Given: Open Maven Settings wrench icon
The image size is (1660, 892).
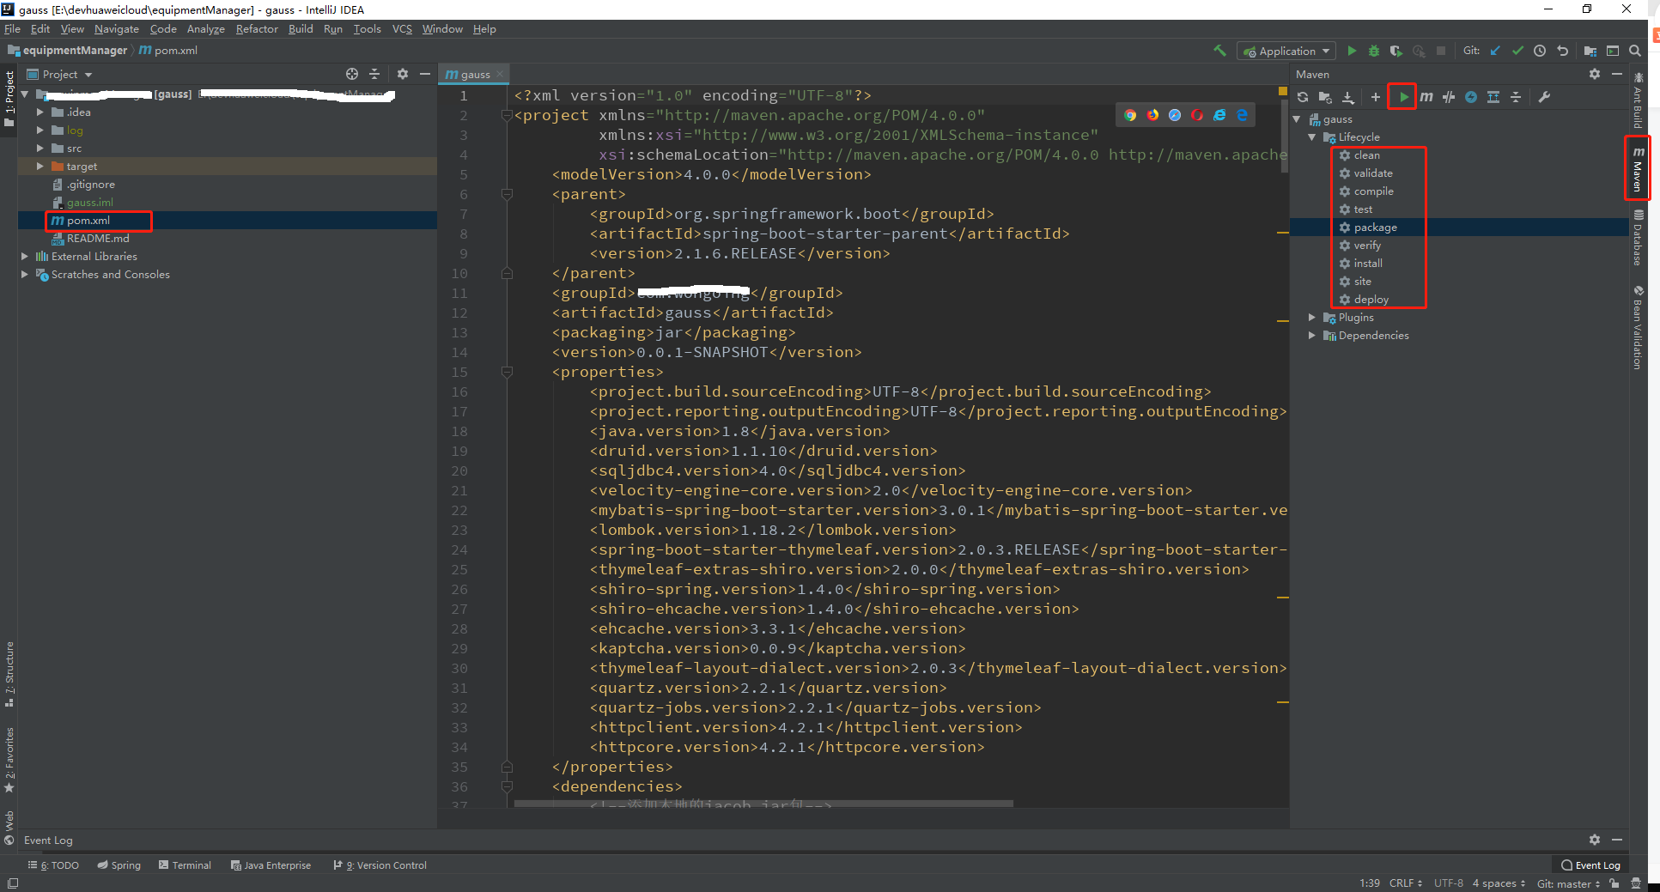Looking at the screenshot, I should coord(1544,97).
